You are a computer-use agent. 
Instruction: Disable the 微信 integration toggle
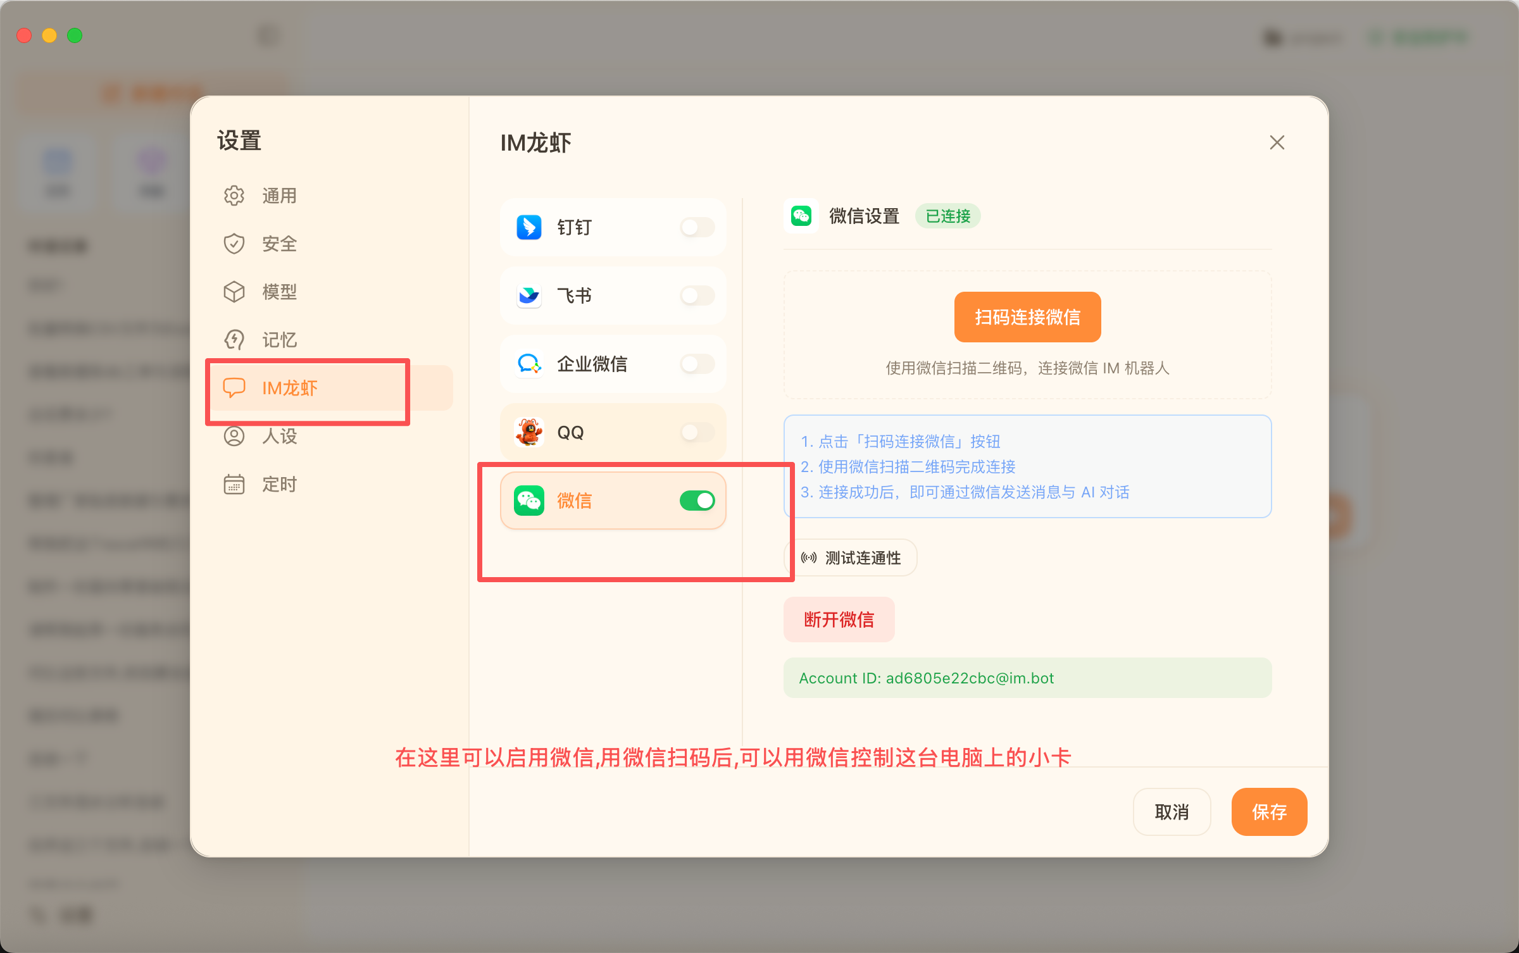click(697, 501)
